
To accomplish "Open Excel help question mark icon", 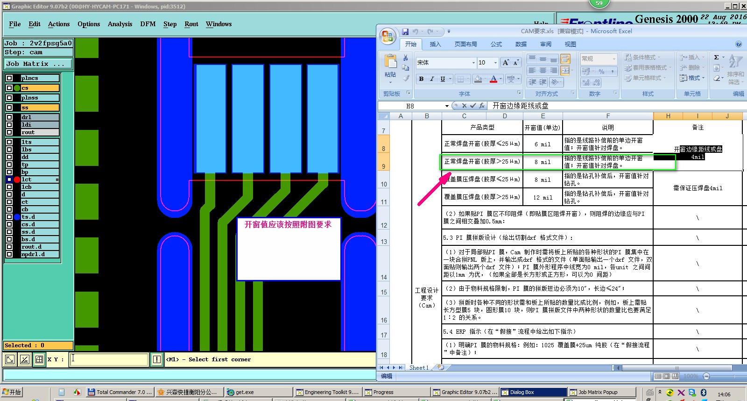I will [739, 44].
